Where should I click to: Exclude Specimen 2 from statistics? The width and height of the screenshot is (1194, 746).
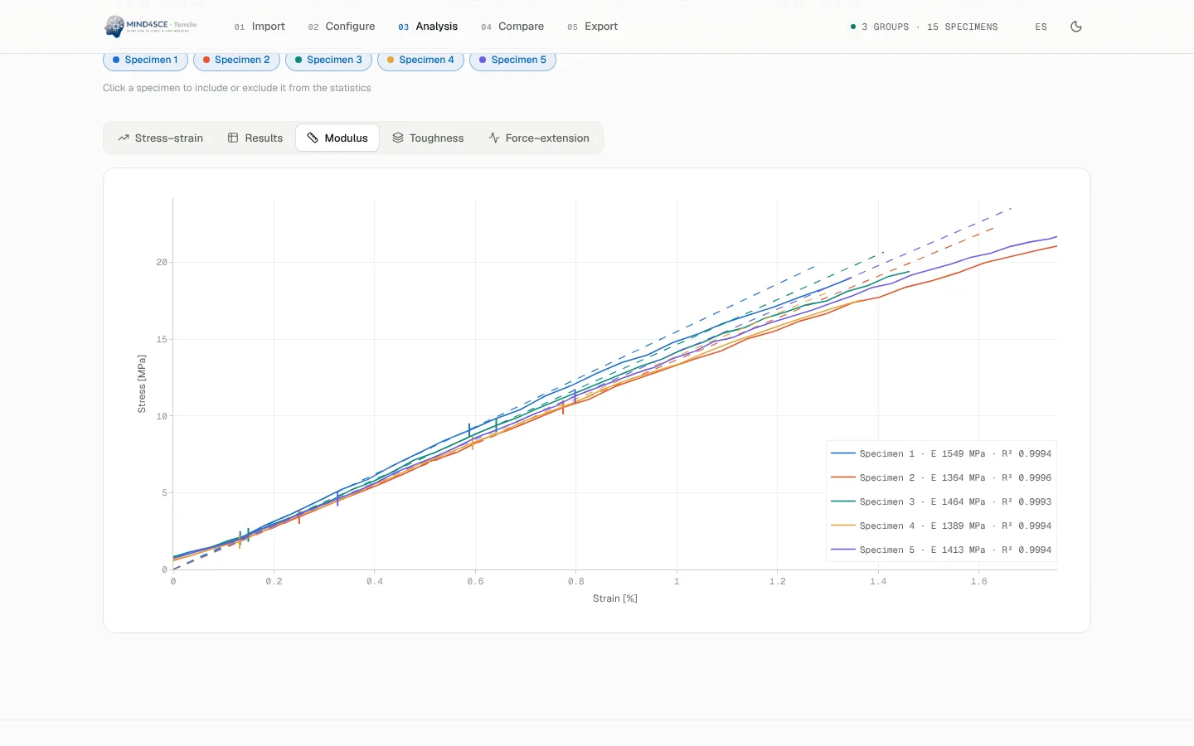click(x=236, y=60)
